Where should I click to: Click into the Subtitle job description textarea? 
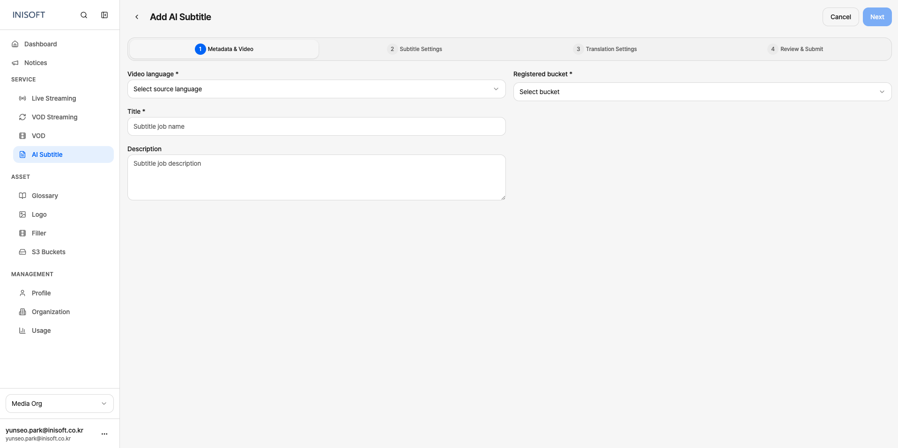(317, 177)
